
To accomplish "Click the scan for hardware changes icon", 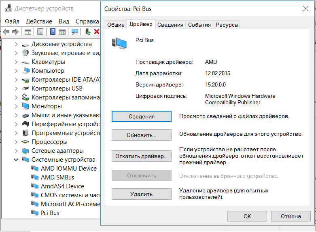I will [x=75, y=32].
